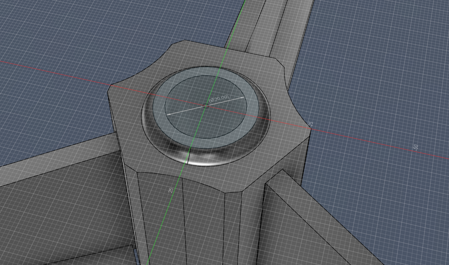Screen dimensions: 449x265
Task: Click the 50 label on red axis
Action: [416, 147]
